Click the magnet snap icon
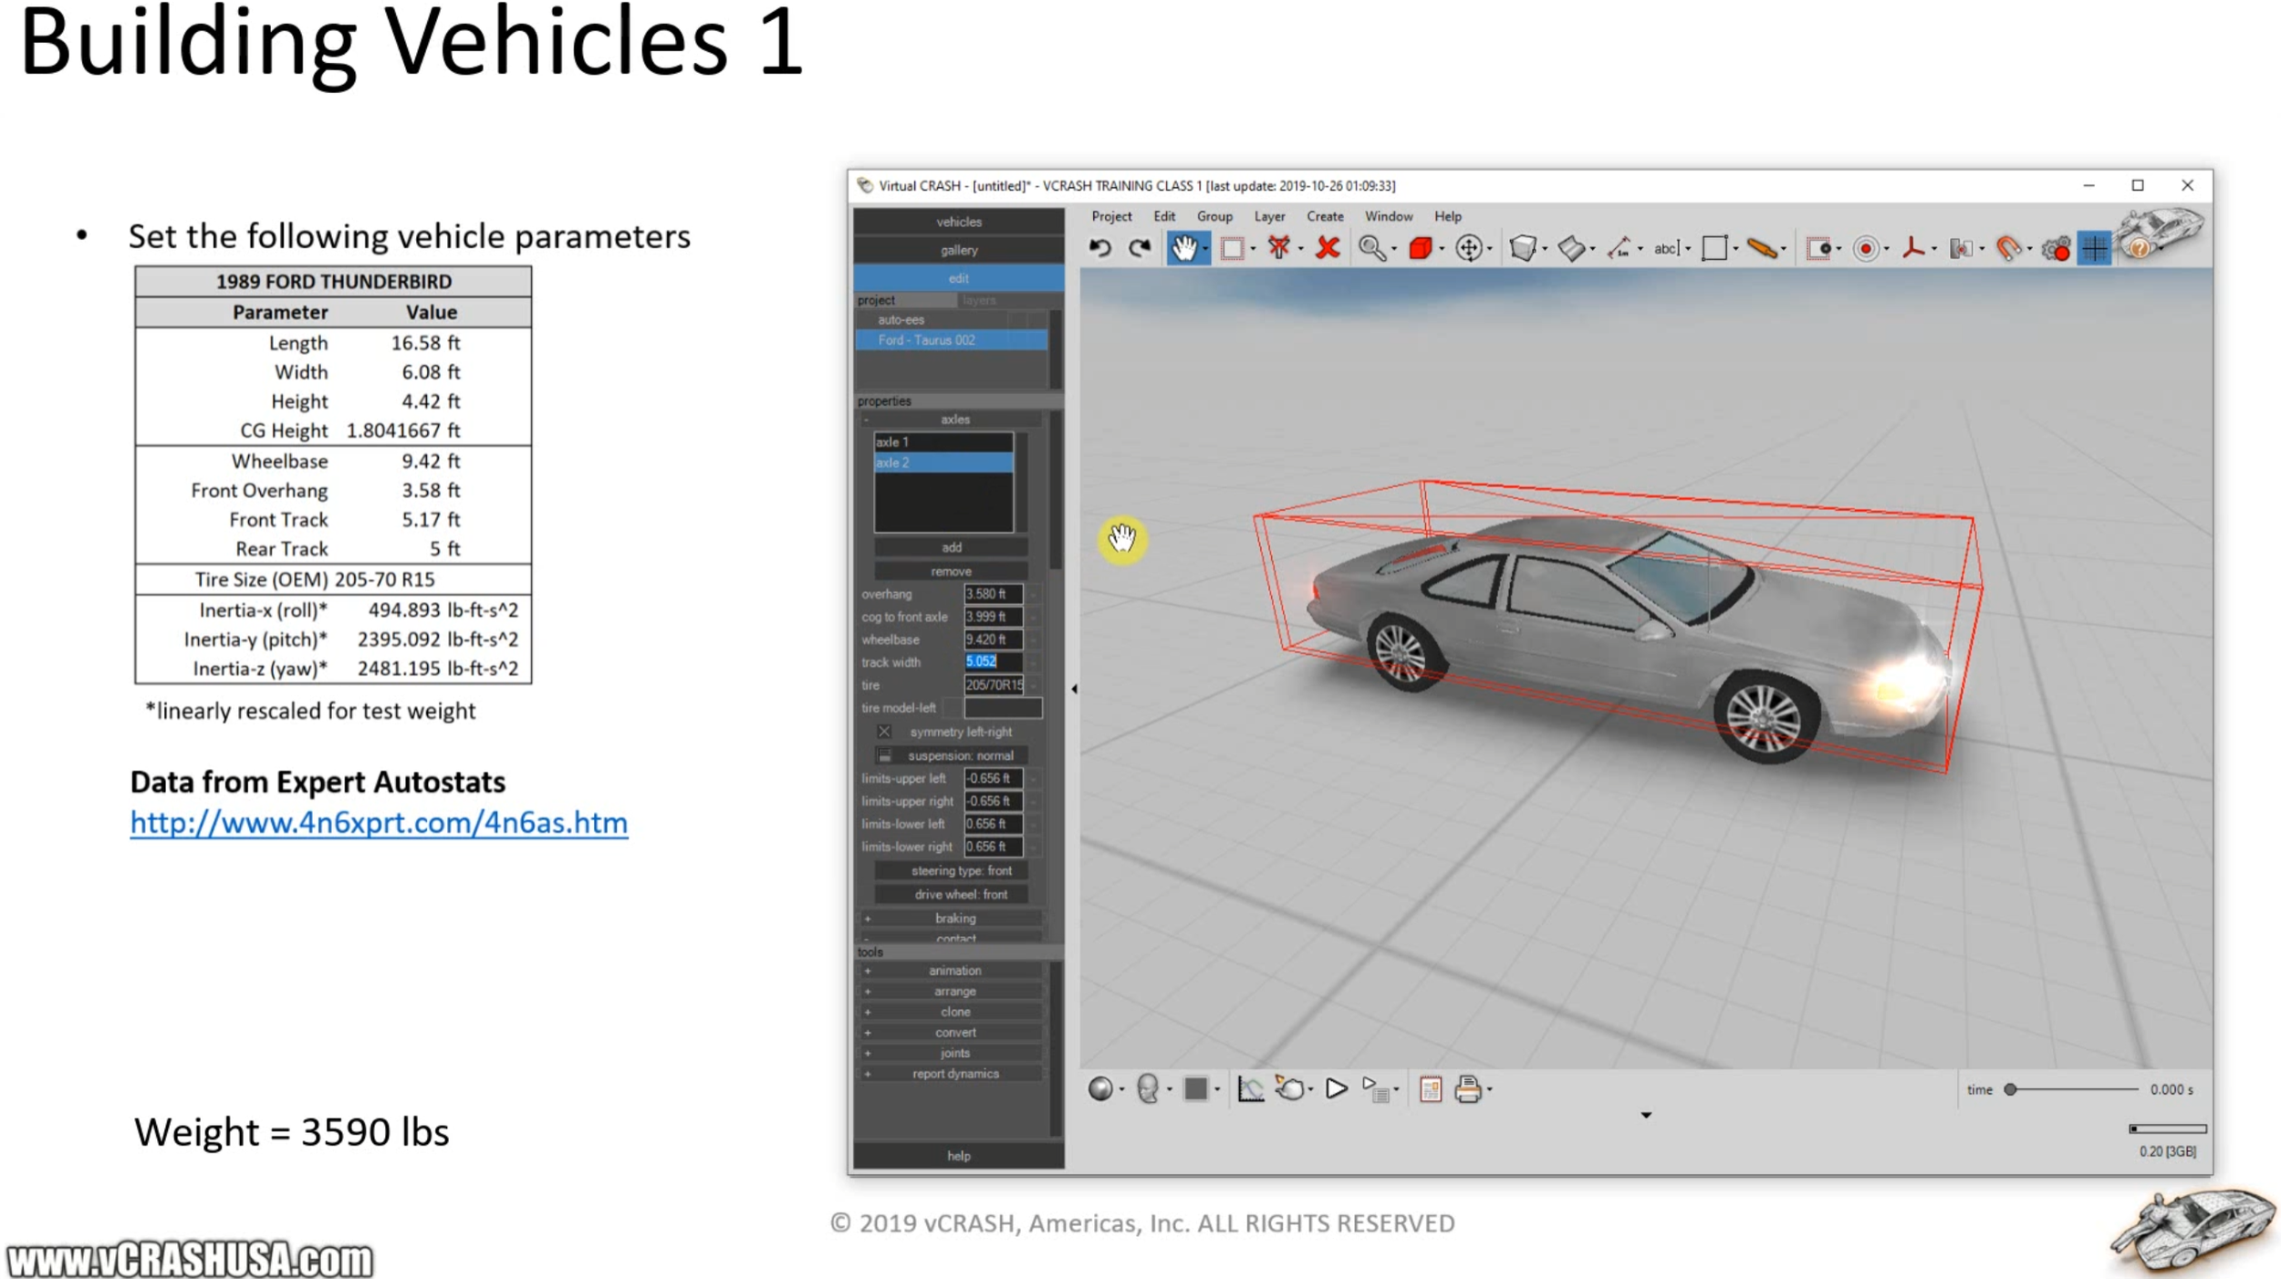The width and height of the screenshot is (2281, 1279). tap(2007, 248)
